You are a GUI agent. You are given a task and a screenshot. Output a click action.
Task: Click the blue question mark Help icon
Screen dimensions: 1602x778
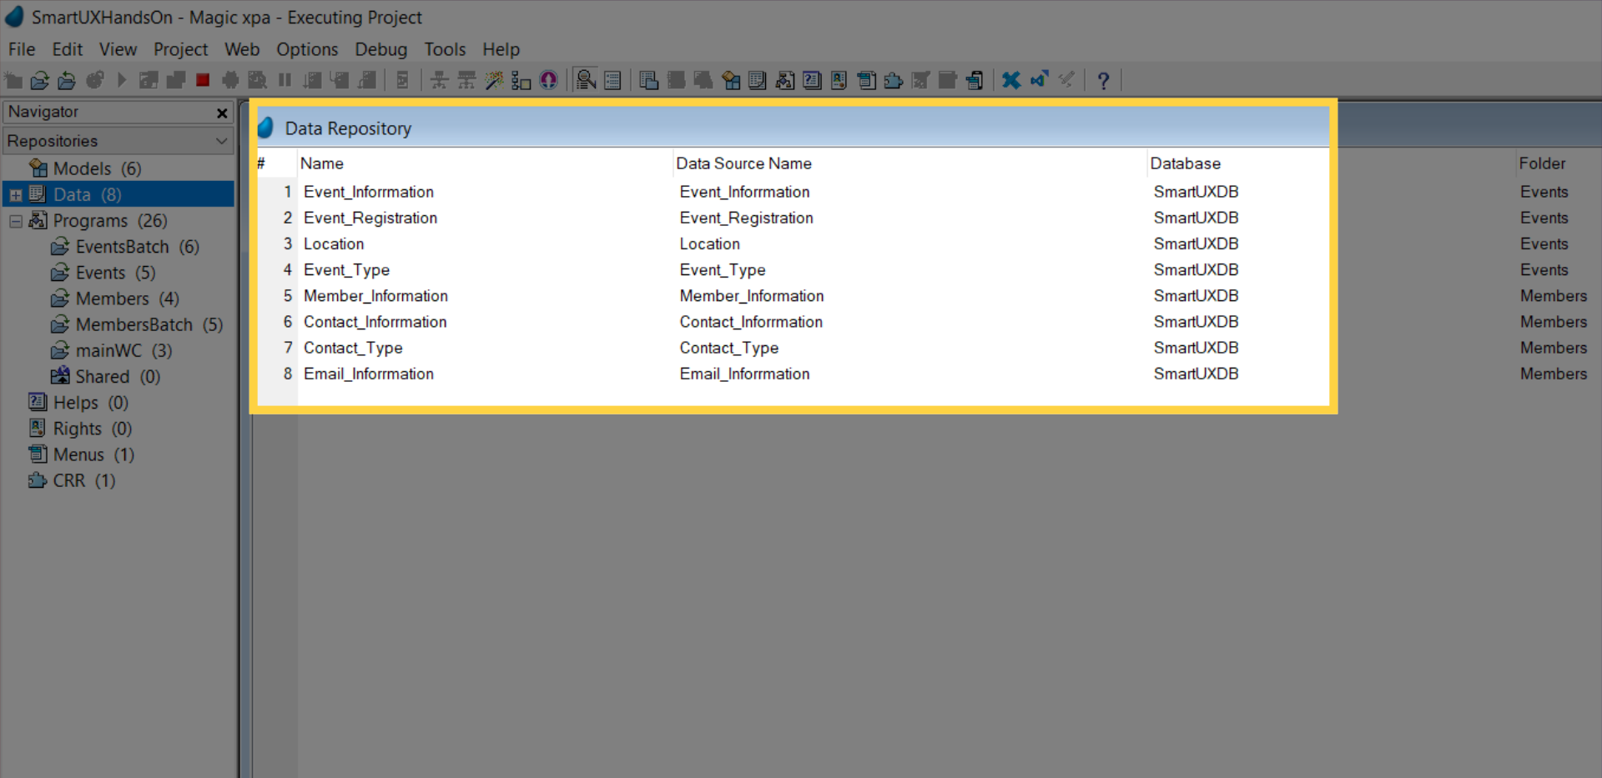(x=1103, y=80)
